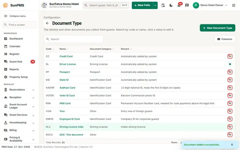Open the Passport document type
The height and width of the screenshot is (150, 240).
[65, 72]
